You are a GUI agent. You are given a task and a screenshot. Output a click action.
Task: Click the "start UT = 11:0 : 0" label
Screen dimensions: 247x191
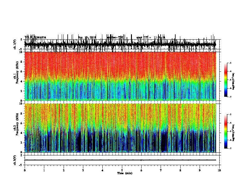(x=151, y=37)
